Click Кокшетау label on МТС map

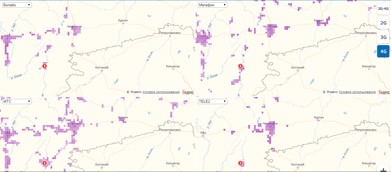(173, 163)
